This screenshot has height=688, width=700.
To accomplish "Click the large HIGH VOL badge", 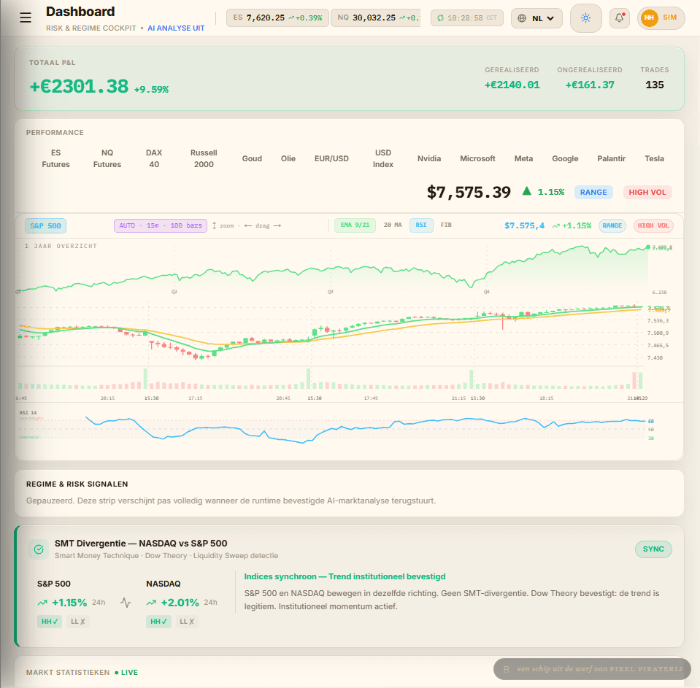I will point(647,193).
